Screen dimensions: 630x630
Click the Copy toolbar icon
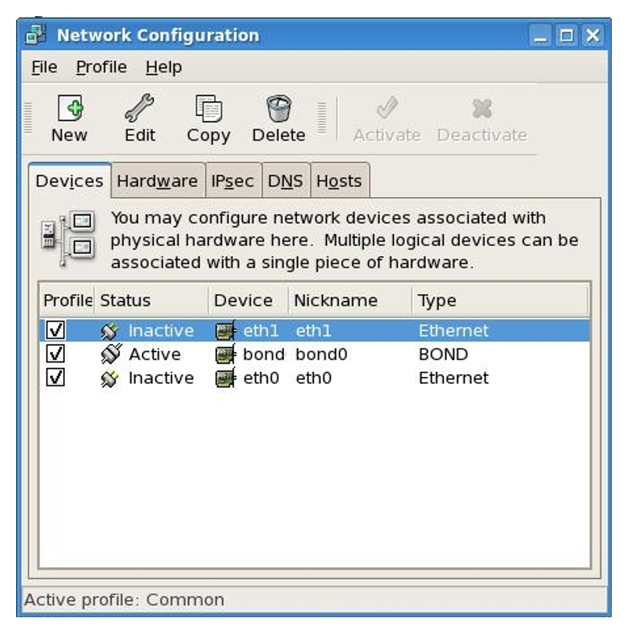point(208,108)
